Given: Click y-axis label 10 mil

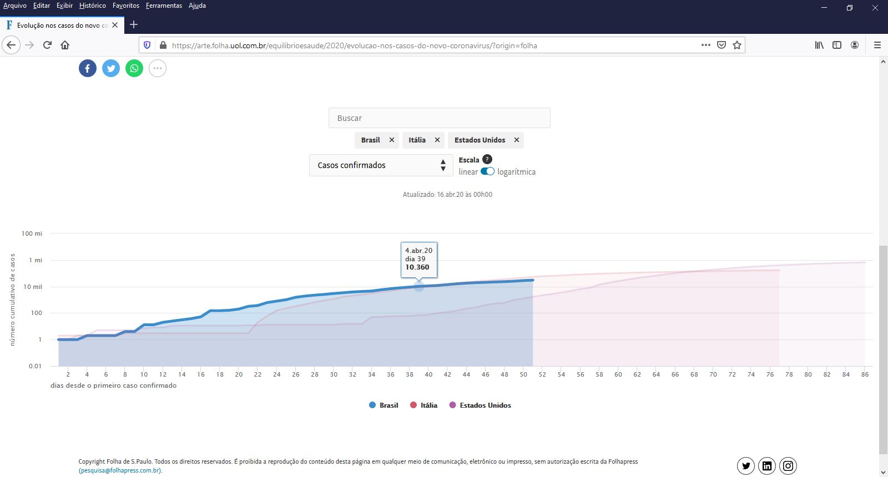Looking at the screenshot, I should [33, 287].
